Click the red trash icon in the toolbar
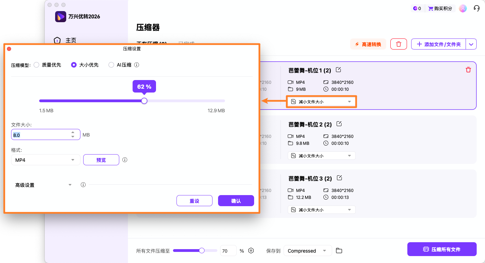485x263 pixels. (398, 44)
